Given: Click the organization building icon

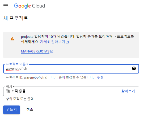Looking at the screenshot, I should [x=8, y=91].
